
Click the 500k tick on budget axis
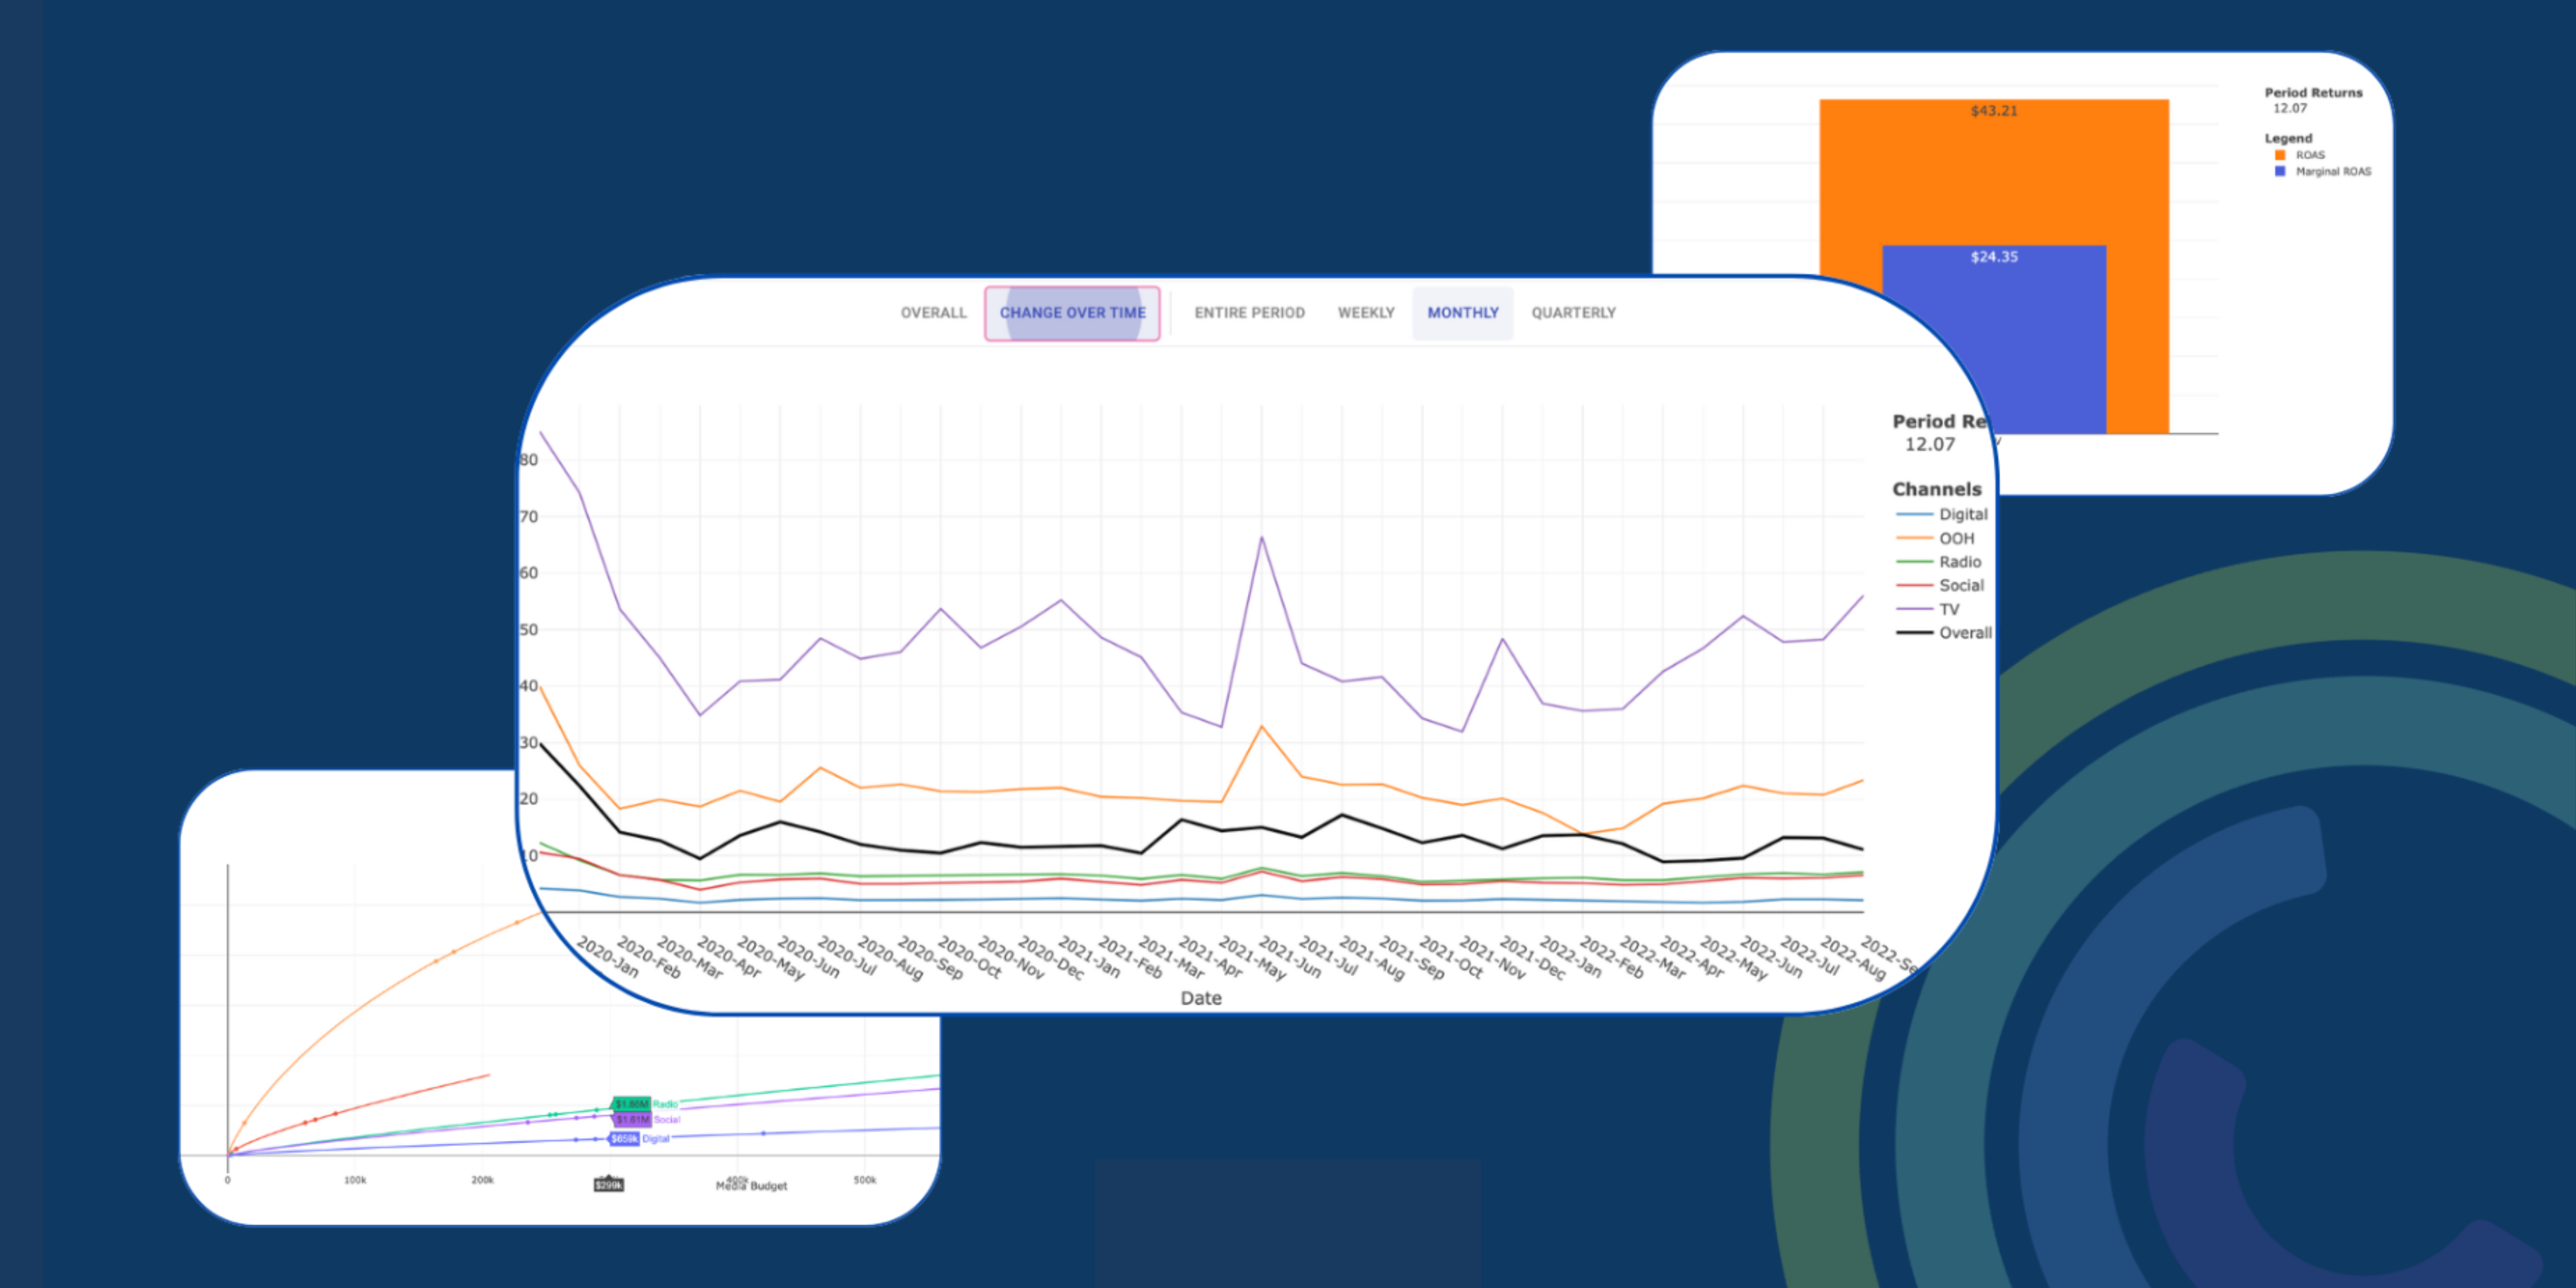coord(865,1180)
